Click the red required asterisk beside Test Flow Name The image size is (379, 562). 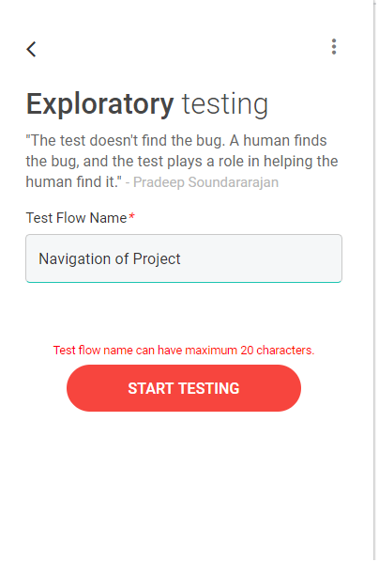tap(131, 216)
